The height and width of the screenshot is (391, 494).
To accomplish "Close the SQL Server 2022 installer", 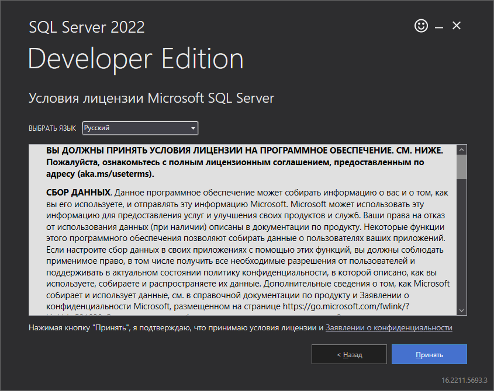I will (x=457, y=26).
